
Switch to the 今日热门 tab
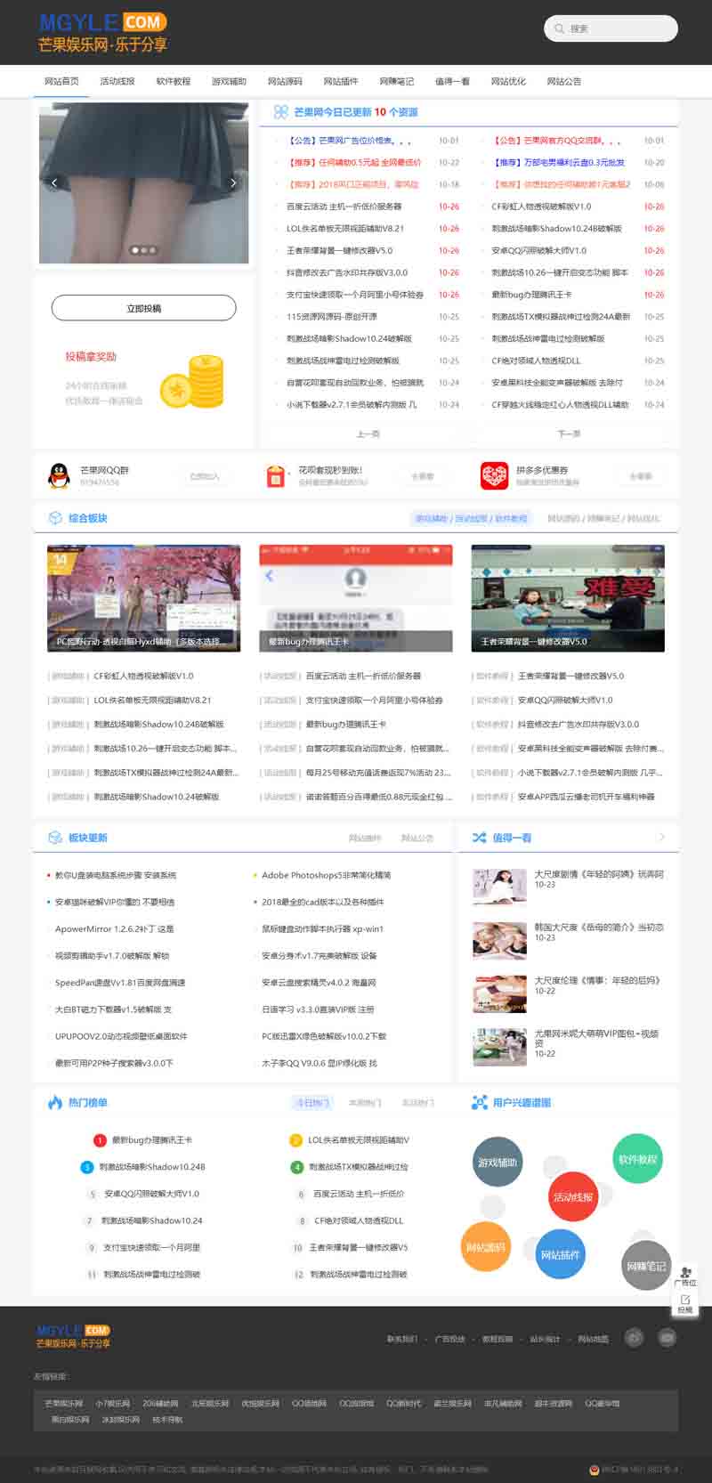(x=311, y=1103)
